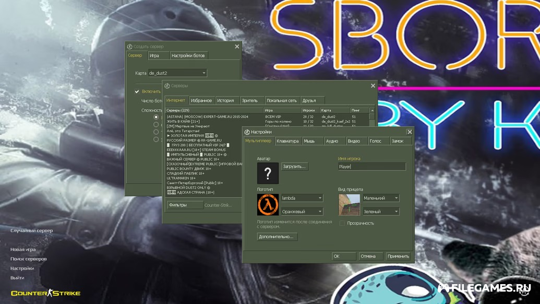Select the [ZM] Мертвые не Умирают server
The image size is (540, 304).
(267, 126)
